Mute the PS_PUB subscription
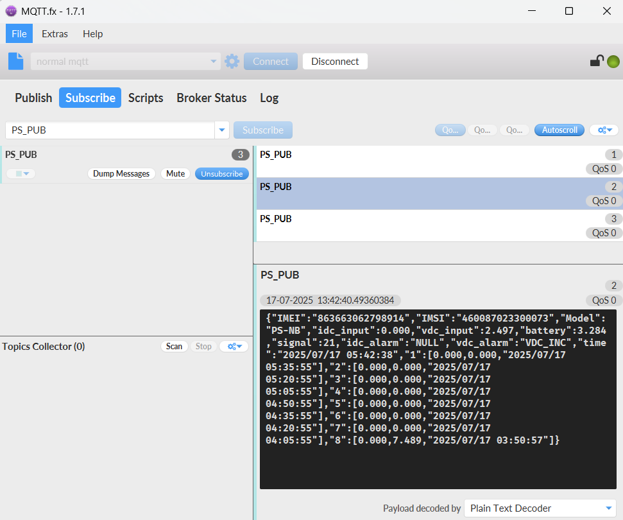This screenshot has width=623, height=520. point(176,174)
